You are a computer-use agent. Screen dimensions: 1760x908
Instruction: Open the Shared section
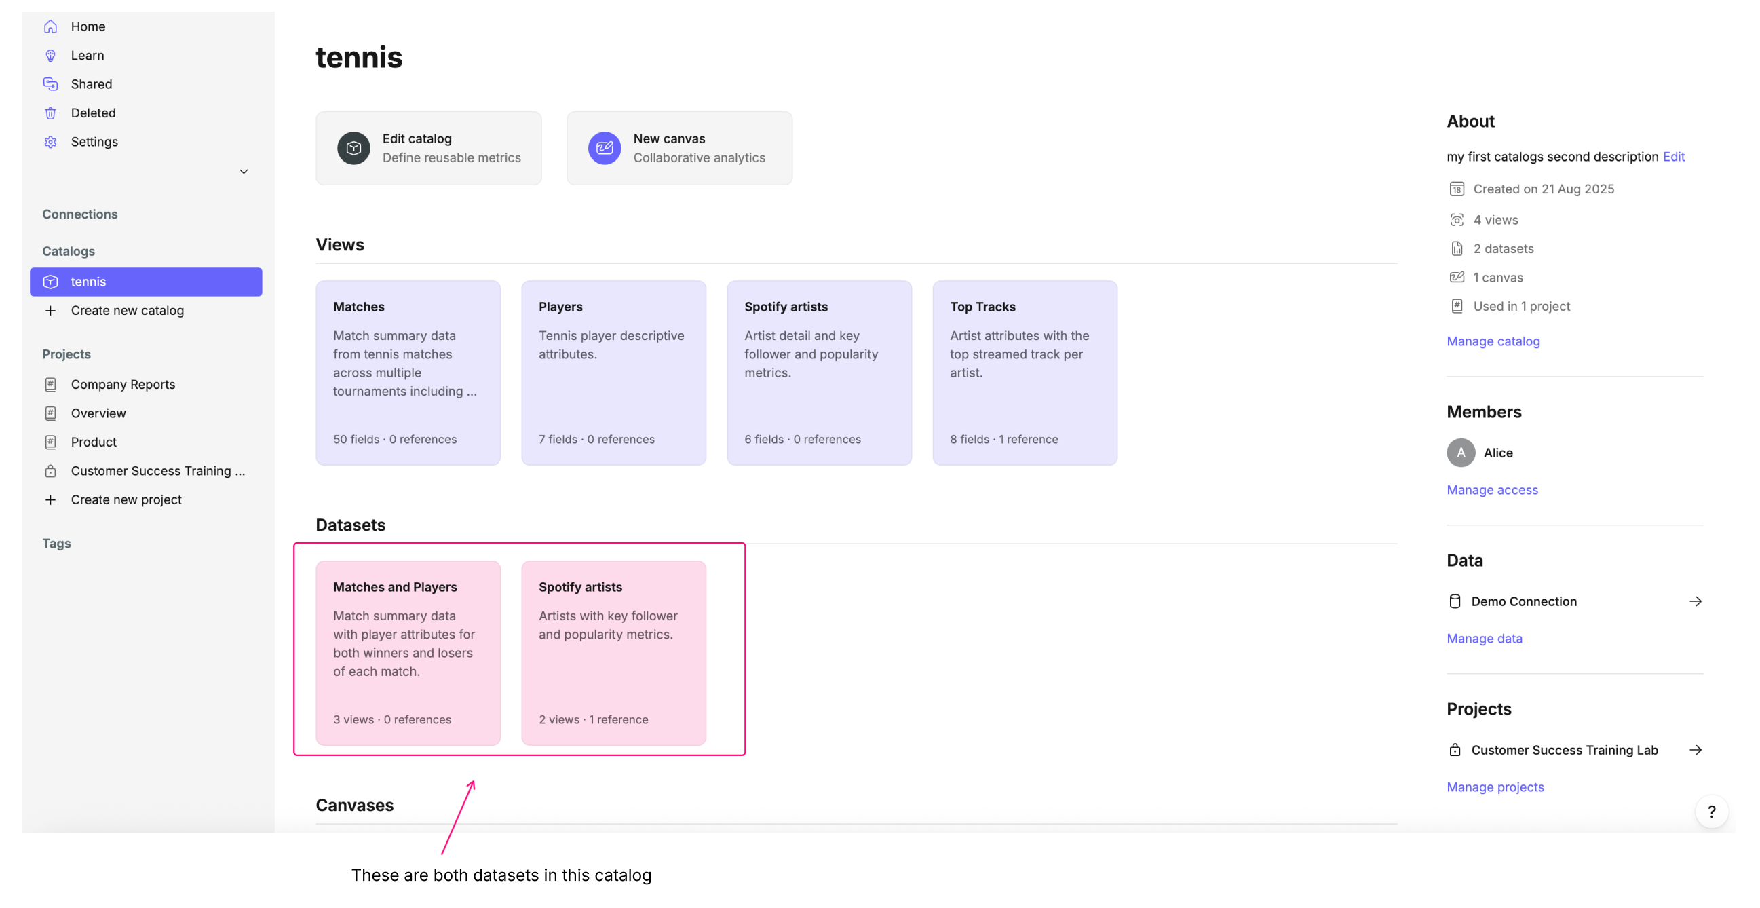click(91, 84)
